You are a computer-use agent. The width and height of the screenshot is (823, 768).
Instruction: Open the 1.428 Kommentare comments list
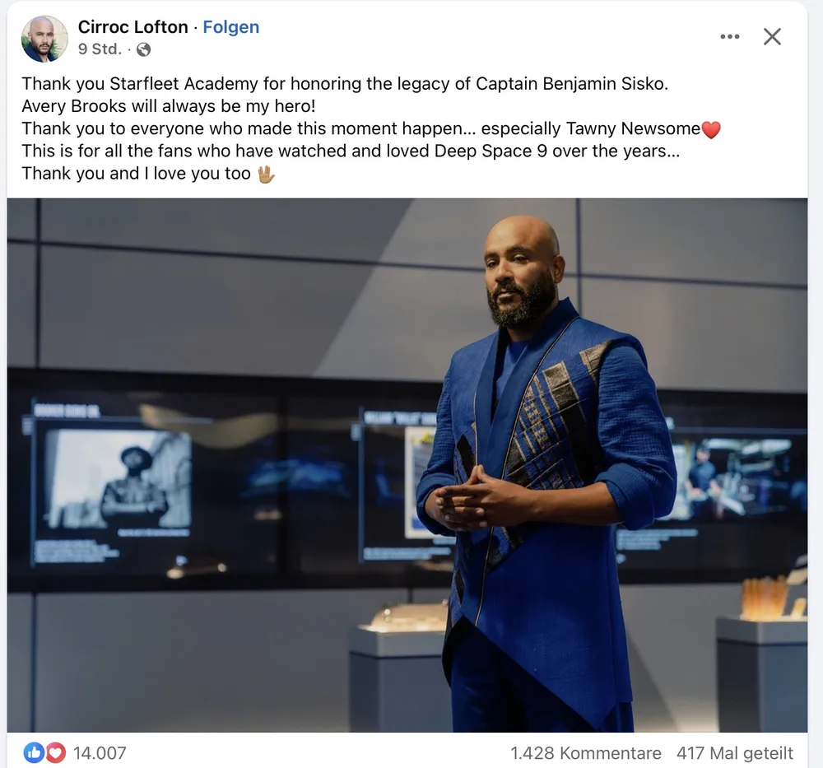pos(586,753)
